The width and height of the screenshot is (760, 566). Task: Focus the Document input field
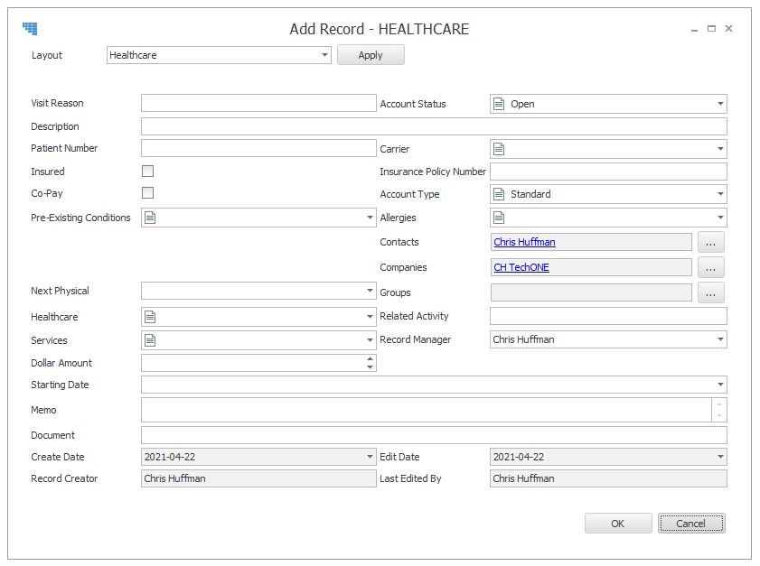click(435, 435)
